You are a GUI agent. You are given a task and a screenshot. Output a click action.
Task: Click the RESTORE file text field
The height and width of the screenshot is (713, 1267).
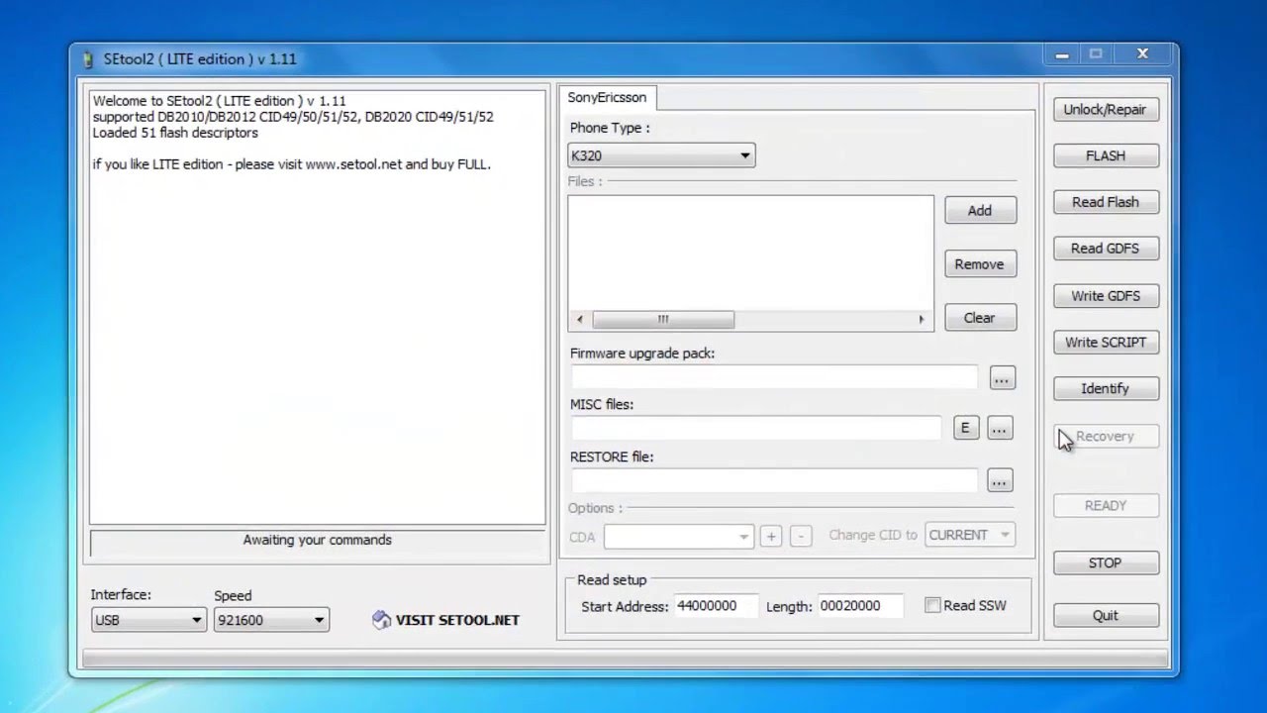(774, 480)
